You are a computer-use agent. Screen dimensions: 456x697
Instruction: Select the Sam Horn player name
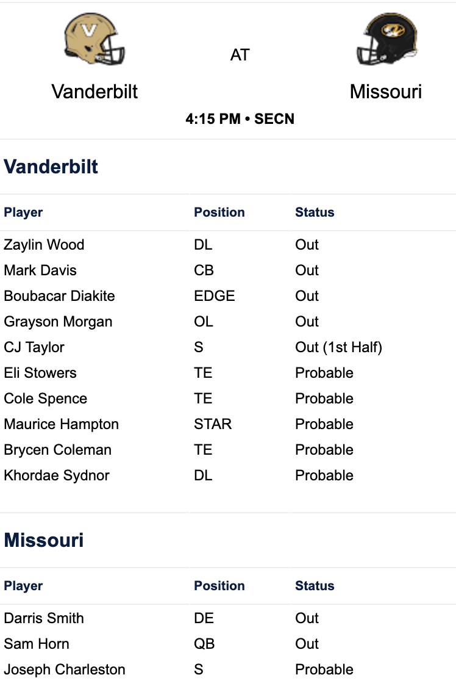pyautogui.click(x=37, y=644)
